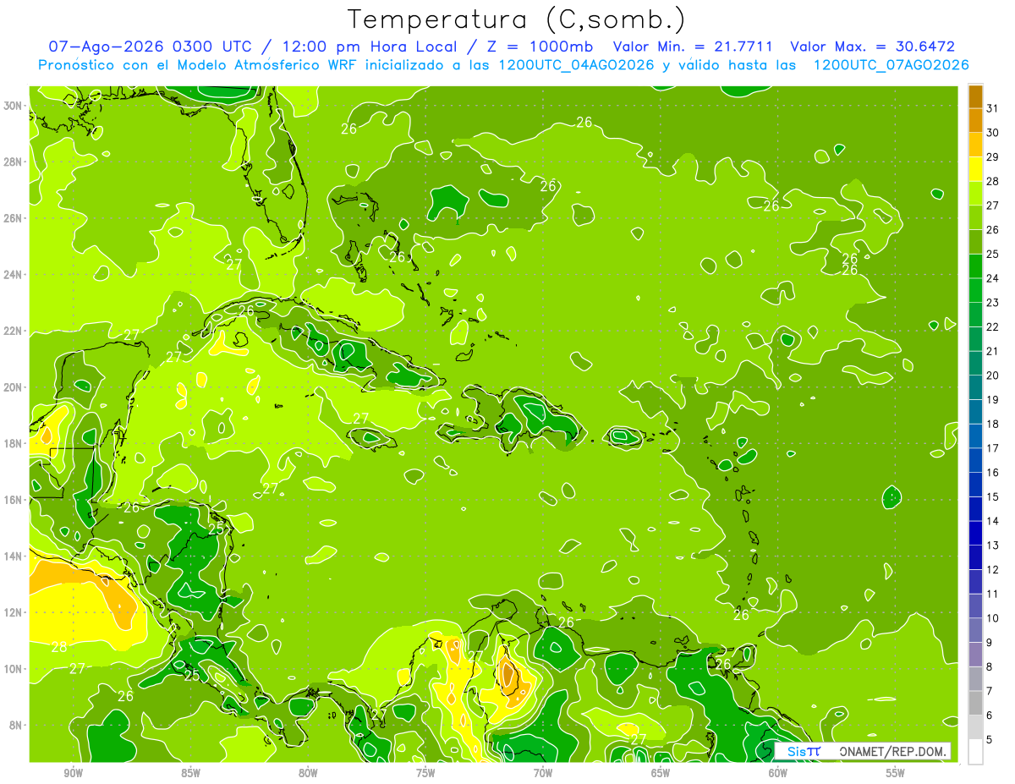Click the '12N' latitude axis label

point(13,612)
